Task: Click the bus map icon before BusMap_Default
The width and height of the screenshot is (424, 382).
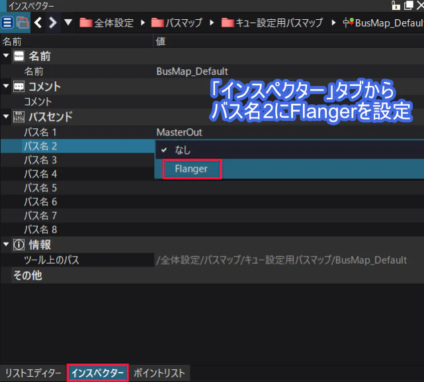Action: point(349,22)
